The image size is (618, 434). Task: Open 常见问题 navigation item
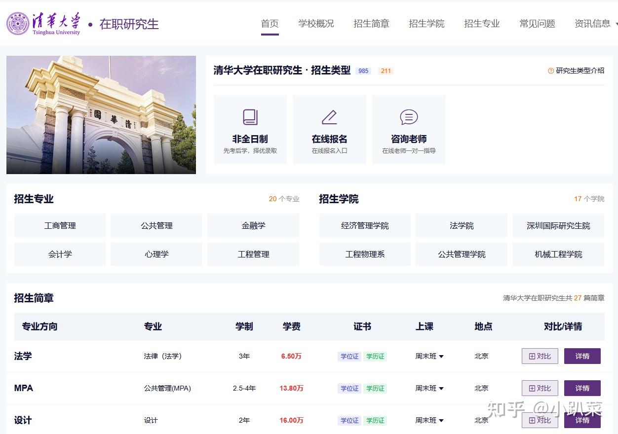[x=537, y=23]
